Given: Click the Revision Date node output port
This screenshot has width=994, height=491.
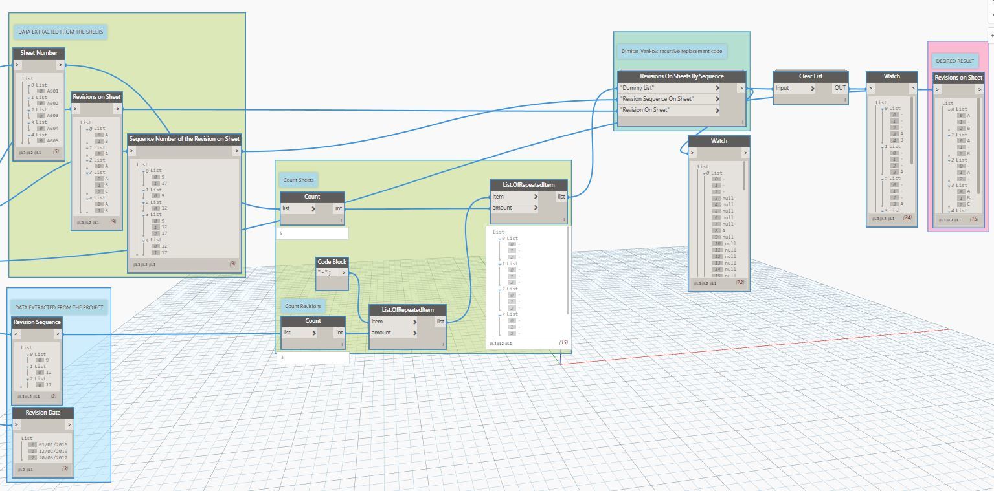Looking at the screenshot, I should pyautogui.click(x=69, y=424).
